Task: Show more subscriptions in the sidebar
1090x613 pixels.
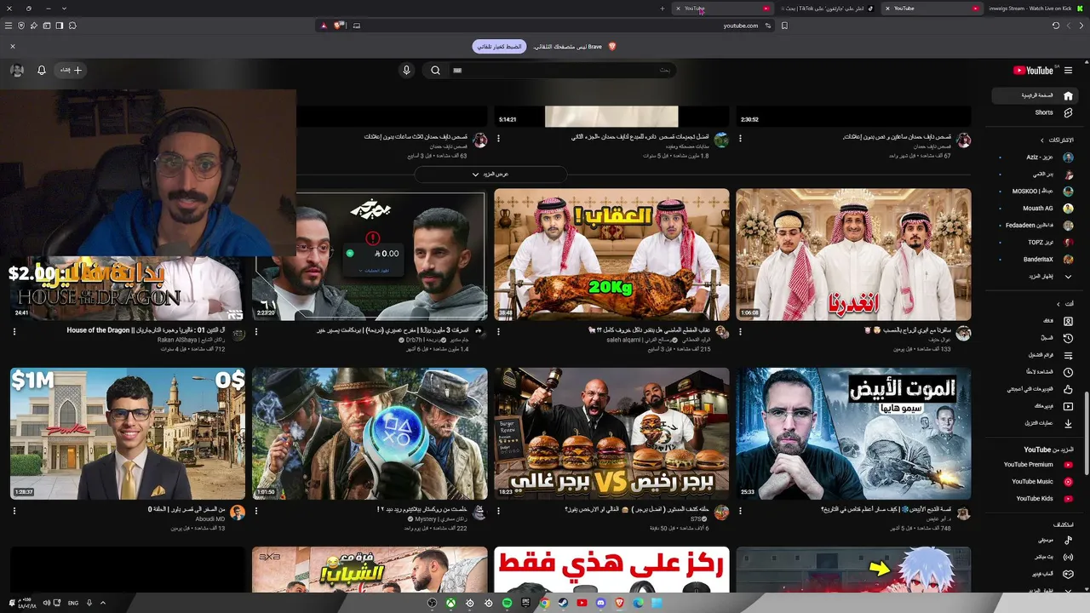Action: [1035, 277]
